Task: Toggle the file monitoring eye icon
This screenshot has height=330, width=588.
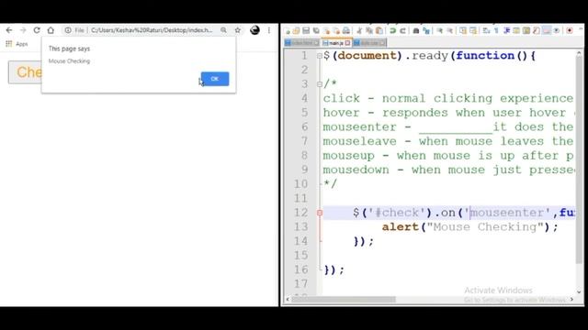Action: tap(557, 30)
